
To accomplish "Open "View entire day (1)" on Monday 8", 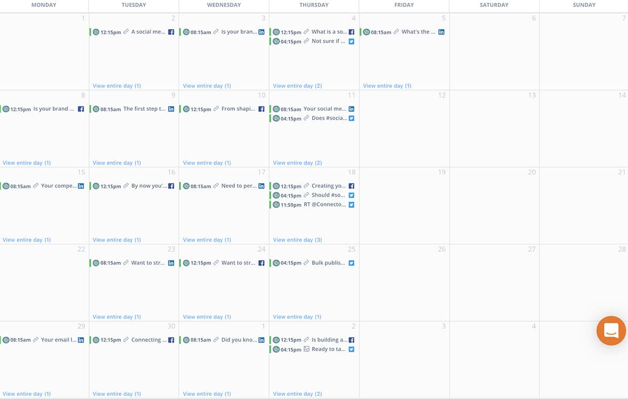I will coord(27,163).
